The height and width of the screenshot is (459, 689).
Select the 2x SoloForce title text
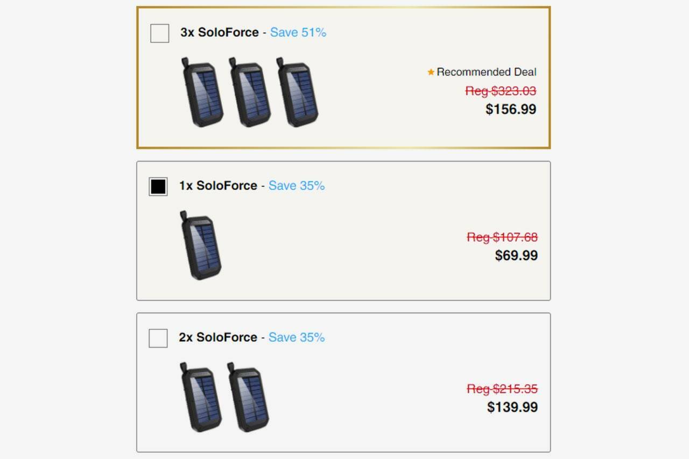click(x=218, y=337)
